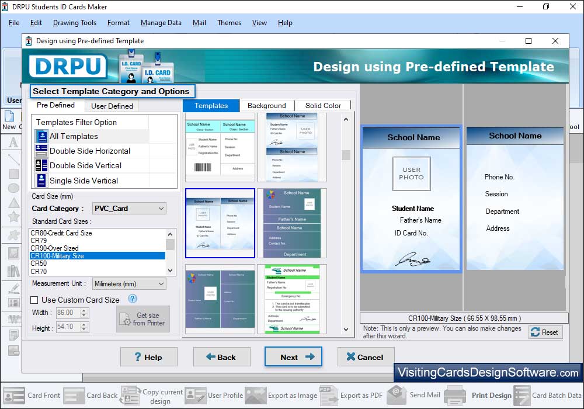Select the Line drawing tool
Viewport: 584px width, 409px height.
pos(13,159)
